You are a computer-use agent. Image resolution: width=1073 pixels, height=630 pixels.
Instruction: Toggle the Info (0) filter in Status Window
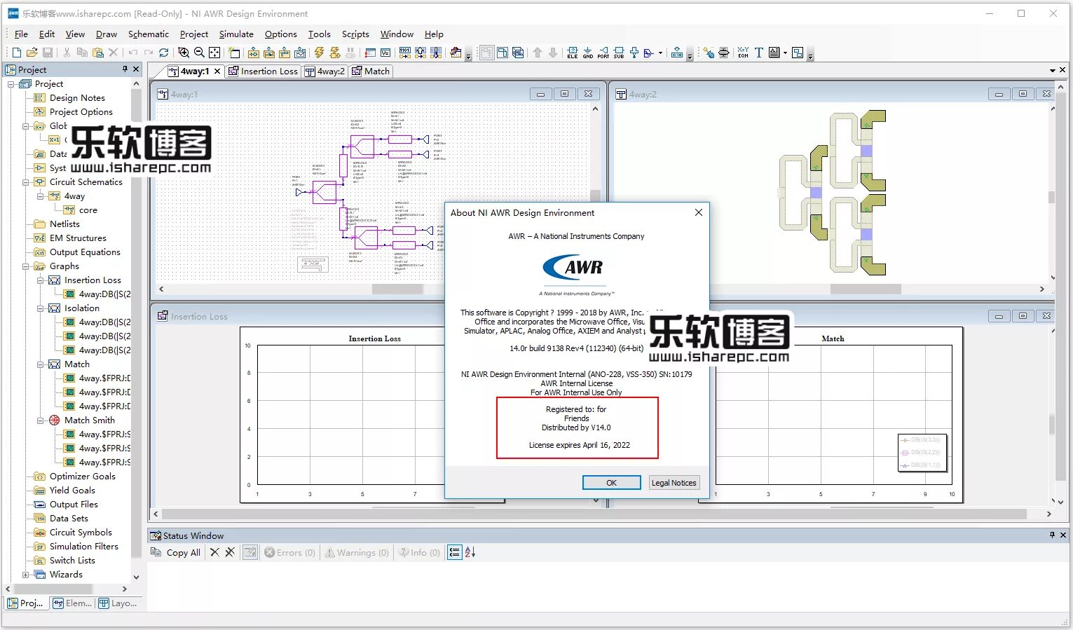click(x=419, y=552)
